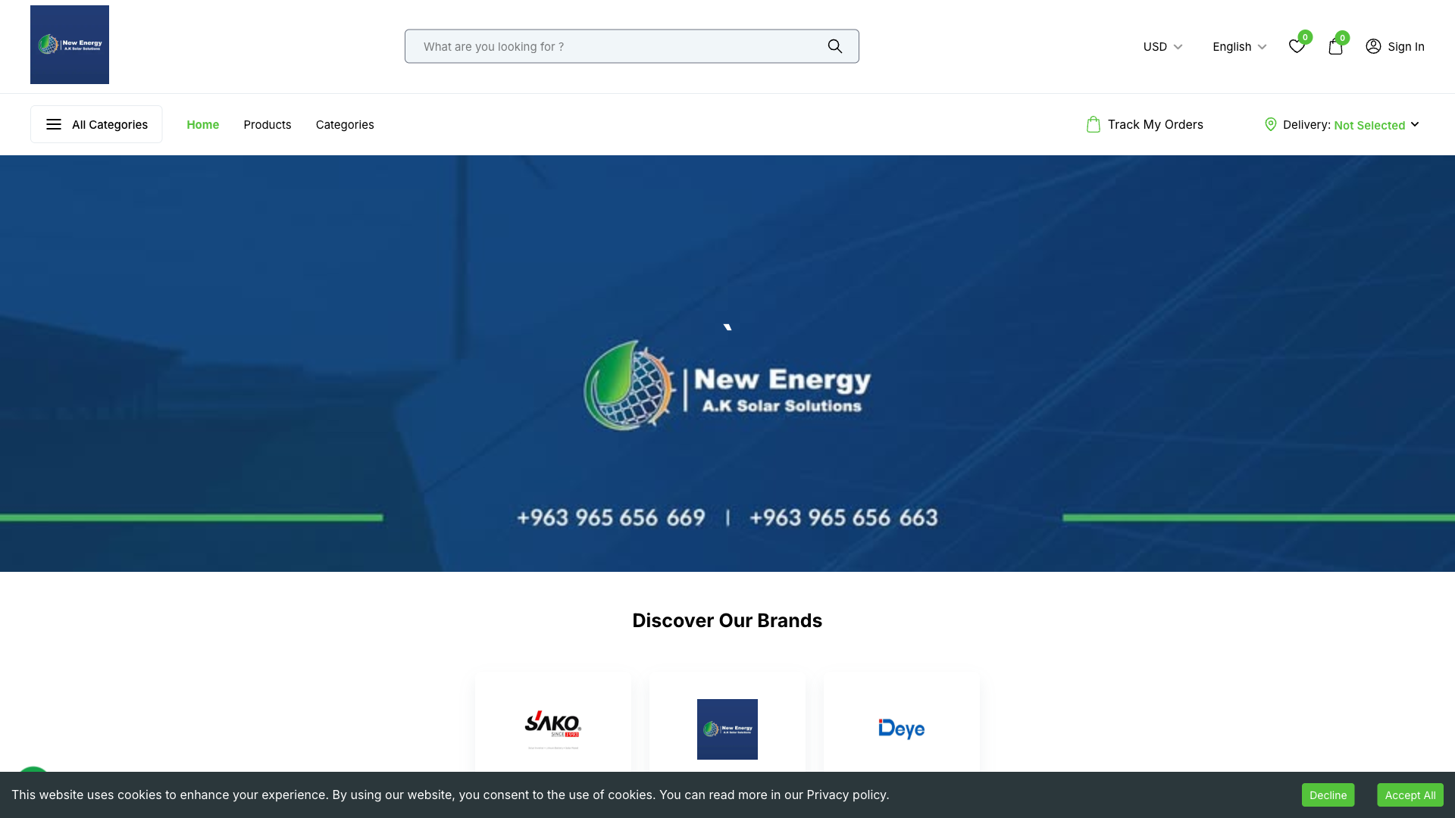Click the search magnifier icon

[835, 46]
